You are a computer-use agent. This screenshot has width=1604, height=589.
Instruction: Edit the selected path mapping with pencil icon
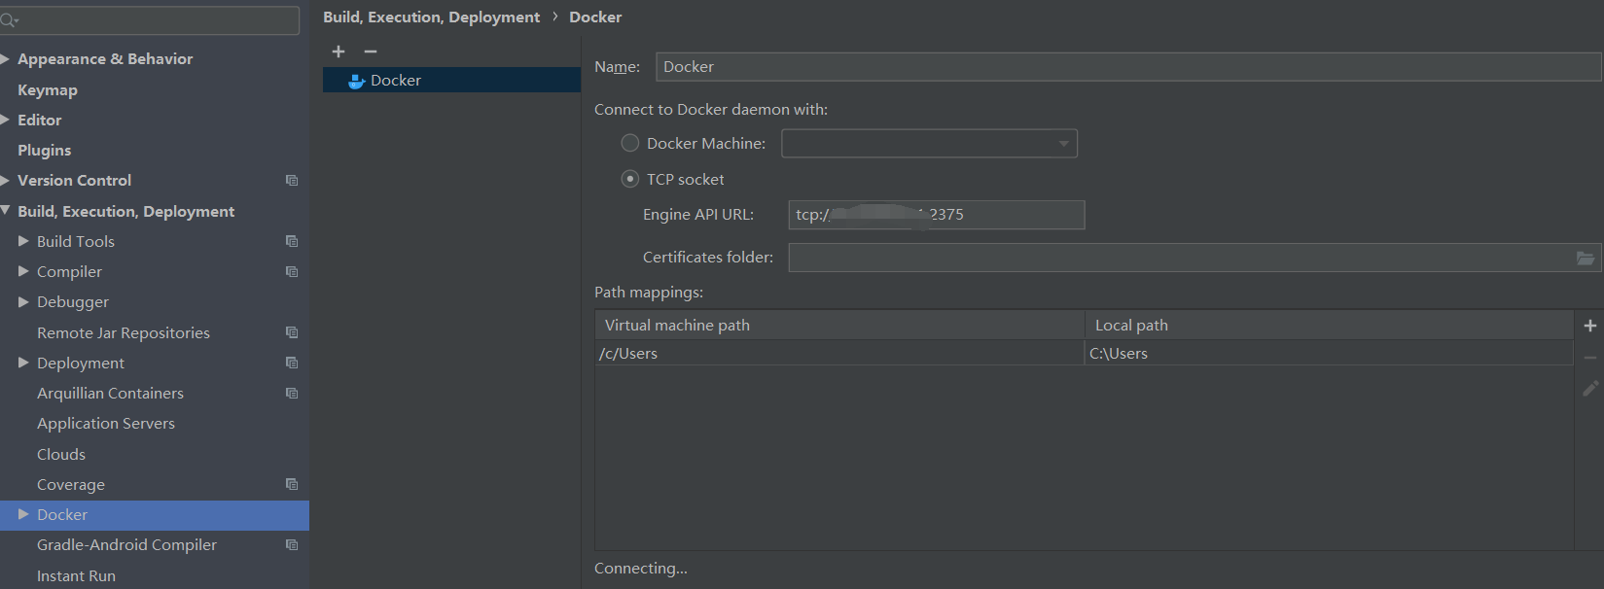point(1590,389)
